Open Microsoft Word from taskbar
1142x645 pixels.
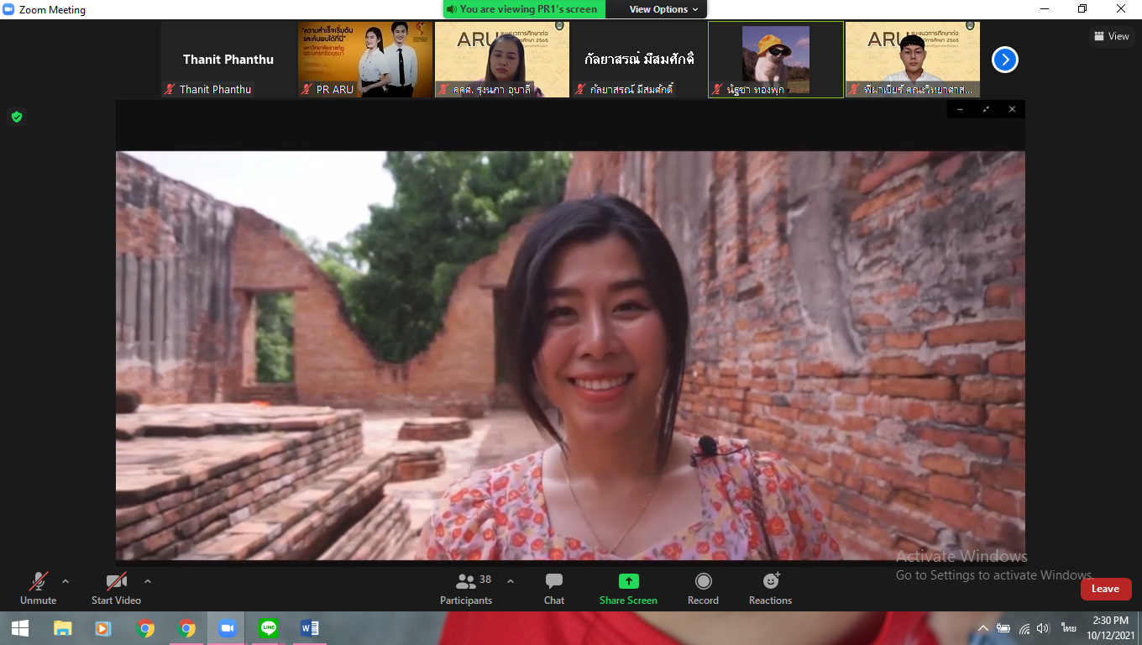309,628
